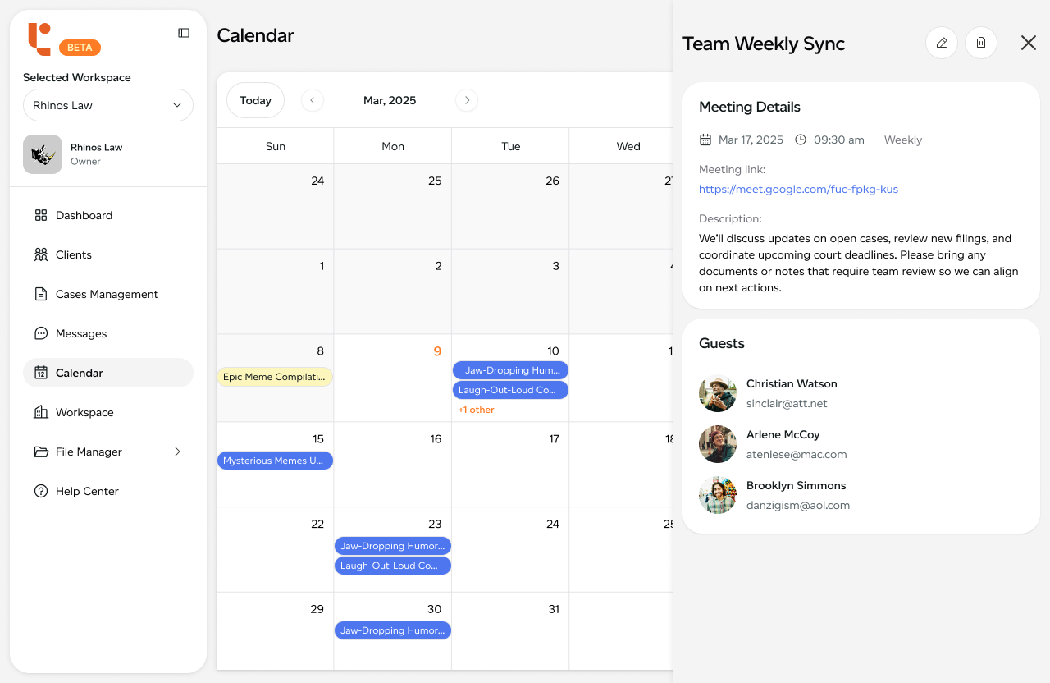Open the Epic Meme Compilation event on March 8
Screen dimensions: 1050x683
(x=275, y=375)
